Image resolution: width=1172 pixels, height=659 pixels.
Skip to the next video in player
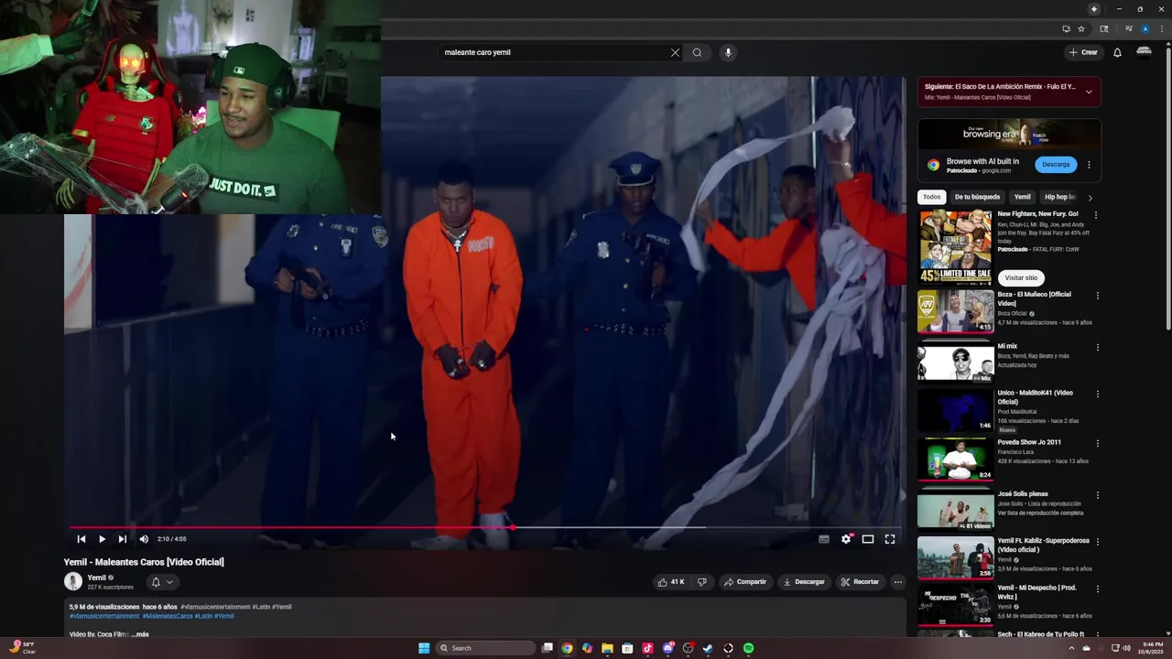pyautogui.click(x=123, y=539)
